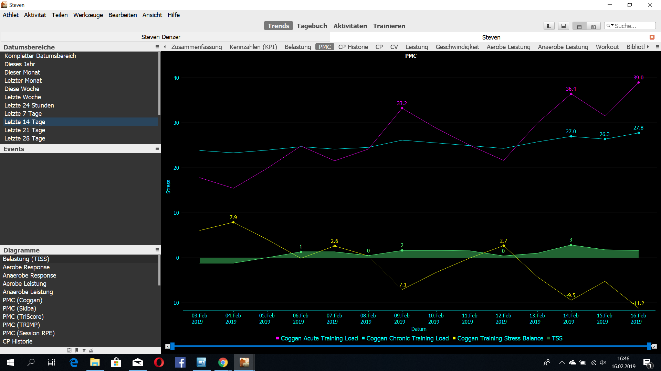
Task: Click left handle of date range slider
Action: coord(172,346)
